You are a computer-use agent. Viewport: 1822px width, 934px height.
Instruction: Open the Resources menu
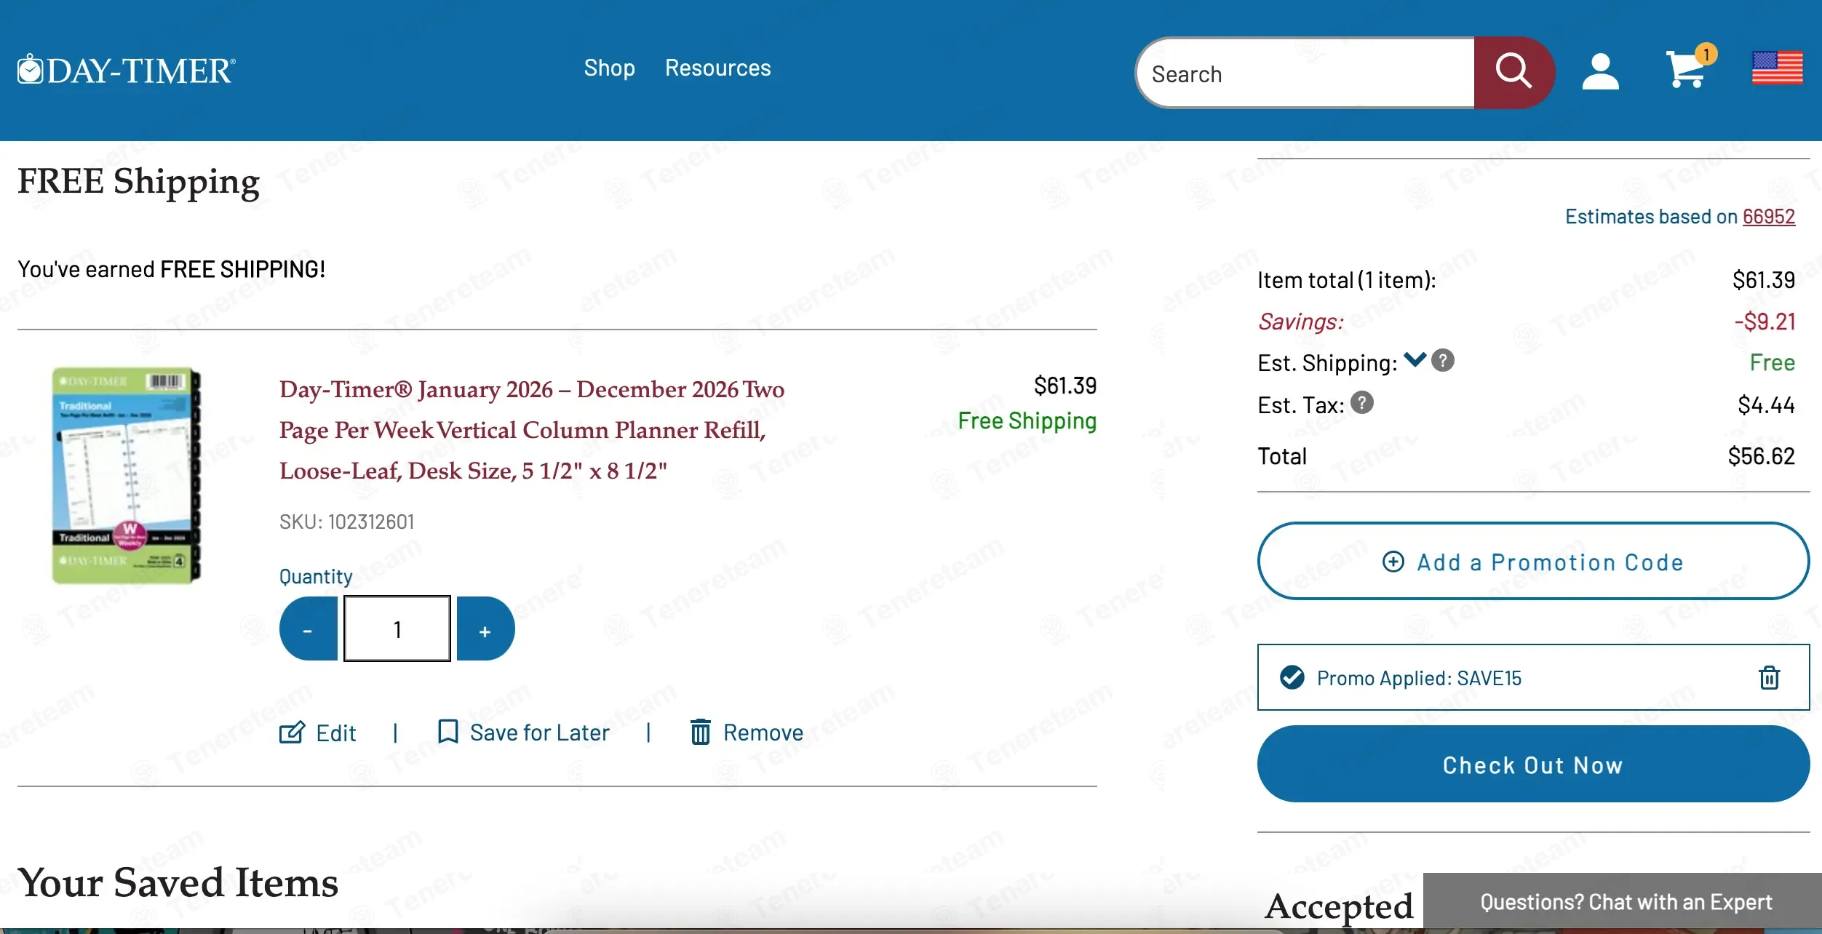click(717, 68)
